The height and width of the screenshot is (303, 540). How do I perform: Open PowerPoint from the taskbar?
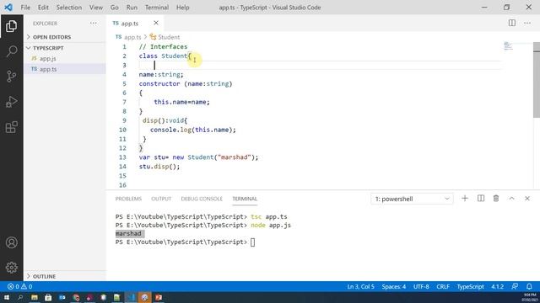[159, 297]
